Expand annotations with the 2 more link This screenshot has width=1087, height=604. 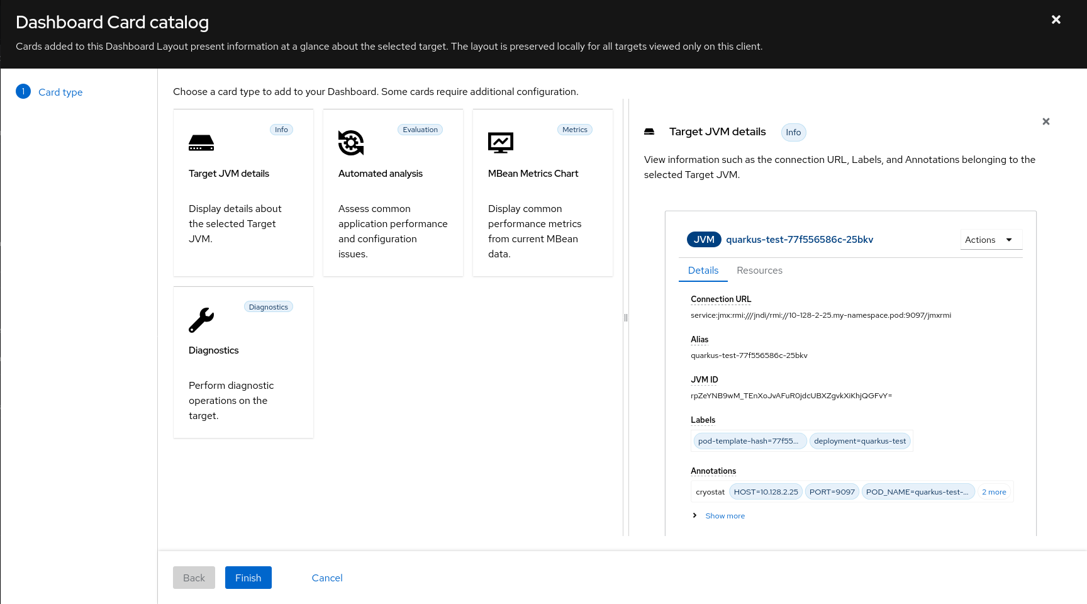[994, 492]
